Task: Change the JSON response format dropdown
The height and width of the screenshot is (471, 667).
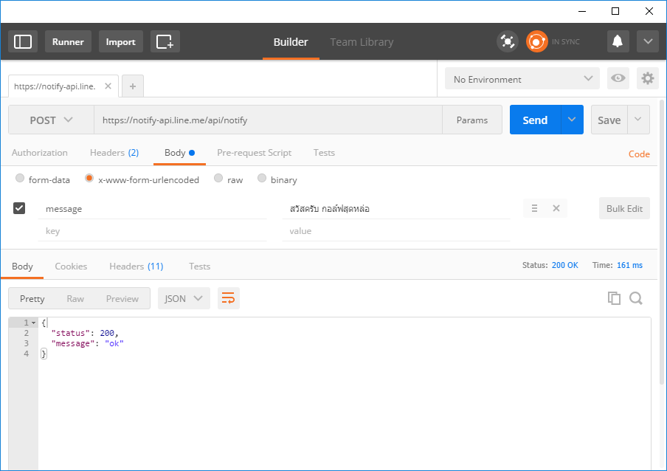Action: (184, 299)
